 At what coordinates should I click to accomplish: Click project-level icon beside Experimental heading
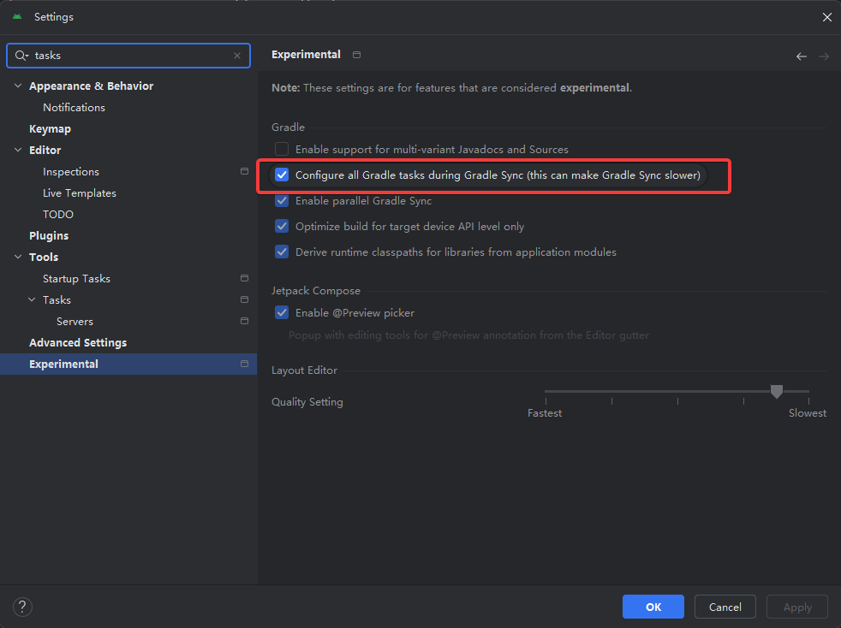(x=356, y=55)
